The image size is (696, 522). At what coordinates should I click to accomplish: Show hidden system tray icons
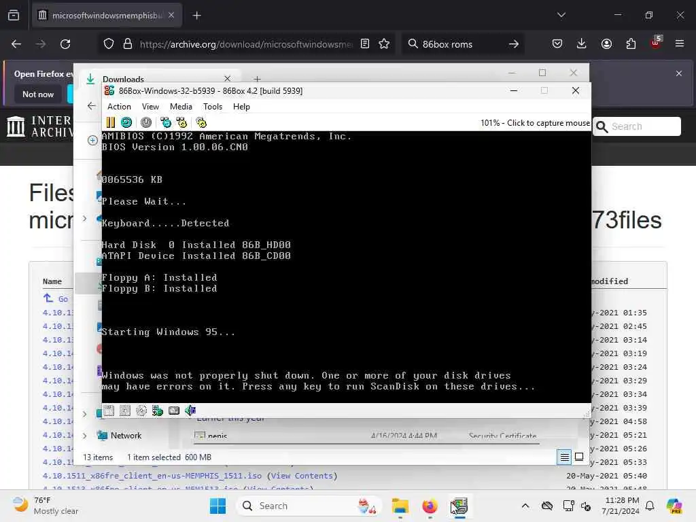(x=525, y=506)
